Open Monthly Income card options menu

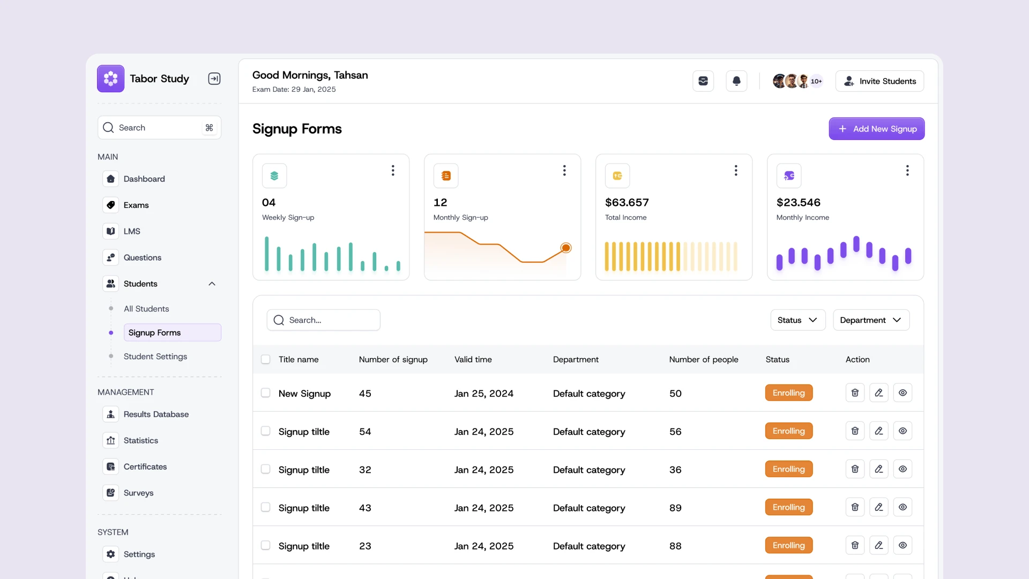tap(907, 170)
